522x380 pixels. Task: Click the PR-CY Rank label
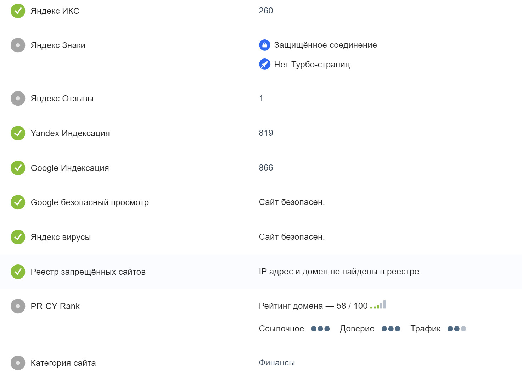pos(55,306)
